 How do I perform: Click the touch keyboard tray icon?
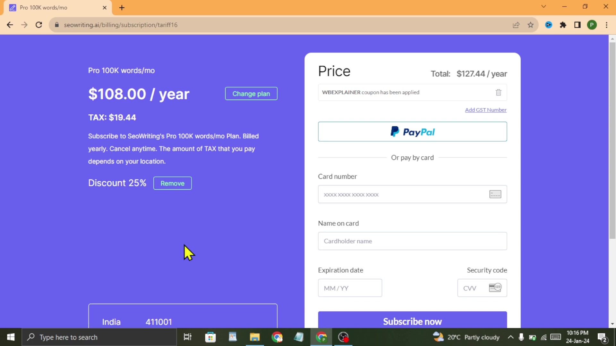[555, 337]
